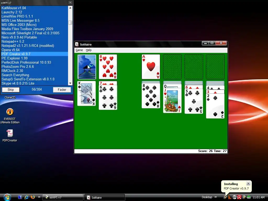
Task: Click the Fader button in ssWPI
Action: click(x=62, y=90)
